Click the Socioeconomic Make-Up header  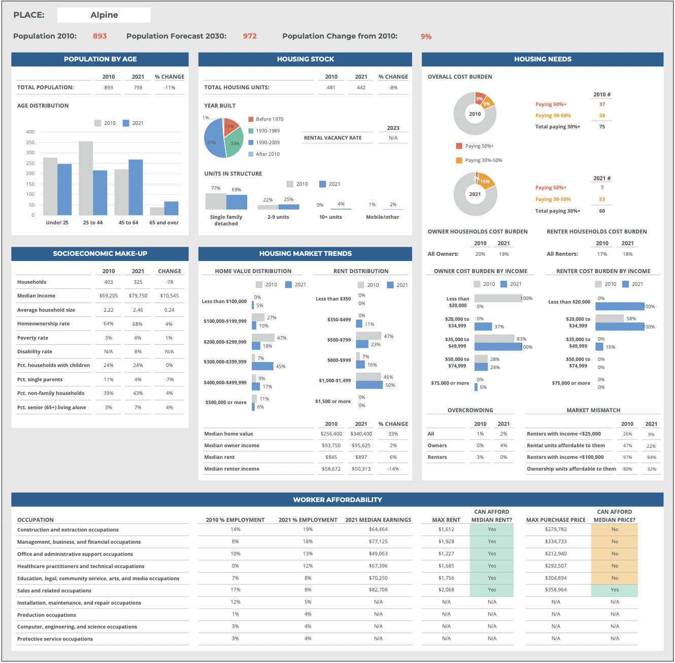100,254
